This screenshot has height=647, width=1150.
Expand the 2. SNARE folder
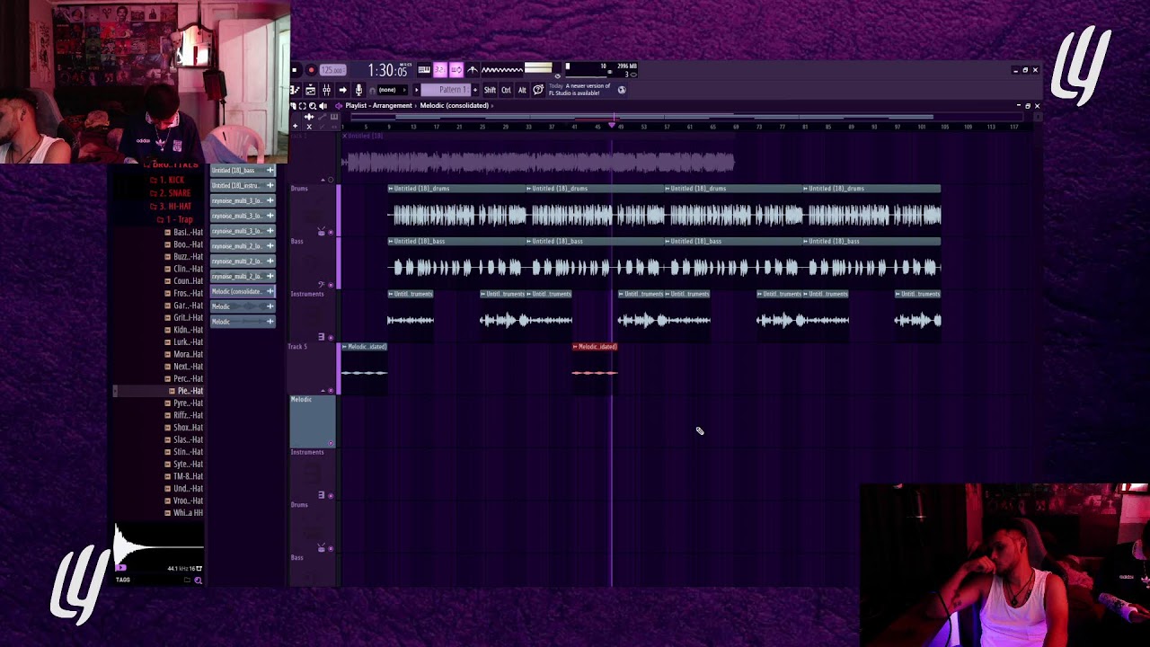(x=170, y=193)
